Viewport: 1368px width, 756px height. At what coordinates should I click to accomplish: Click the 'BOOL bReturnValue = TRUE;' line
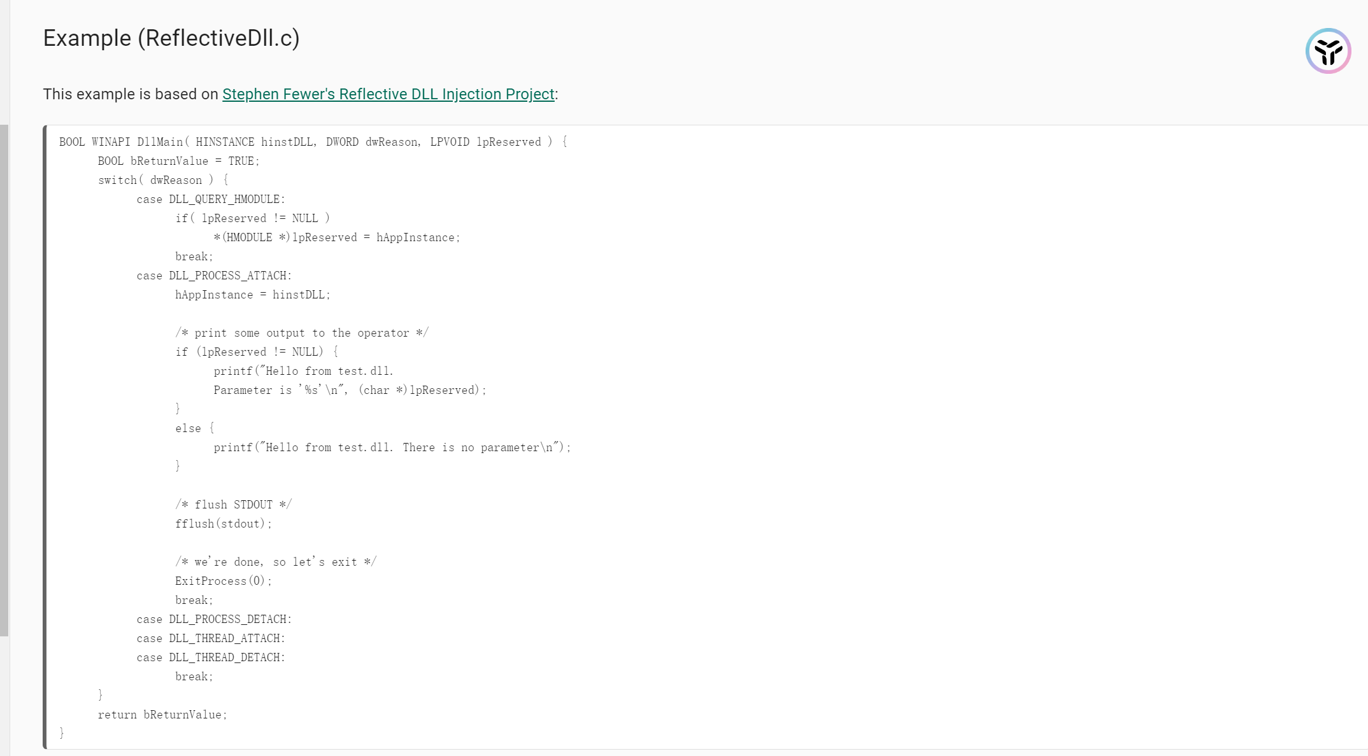tap(178, 161)
